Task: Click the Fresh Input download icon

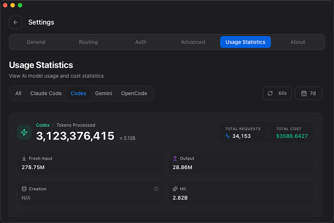Action: (x=24, y=159)
